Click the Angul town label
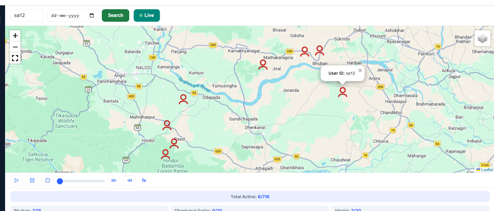 [x=120, y=75]
